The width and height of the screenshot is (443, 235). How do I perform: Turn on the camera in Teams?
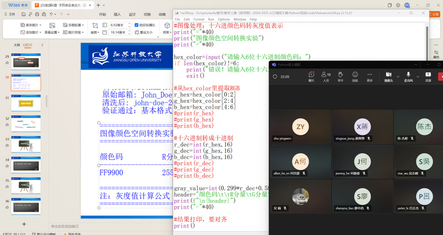387,75
